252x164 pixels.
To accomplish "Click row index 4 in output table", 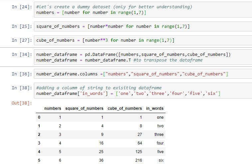I will 39,152.
